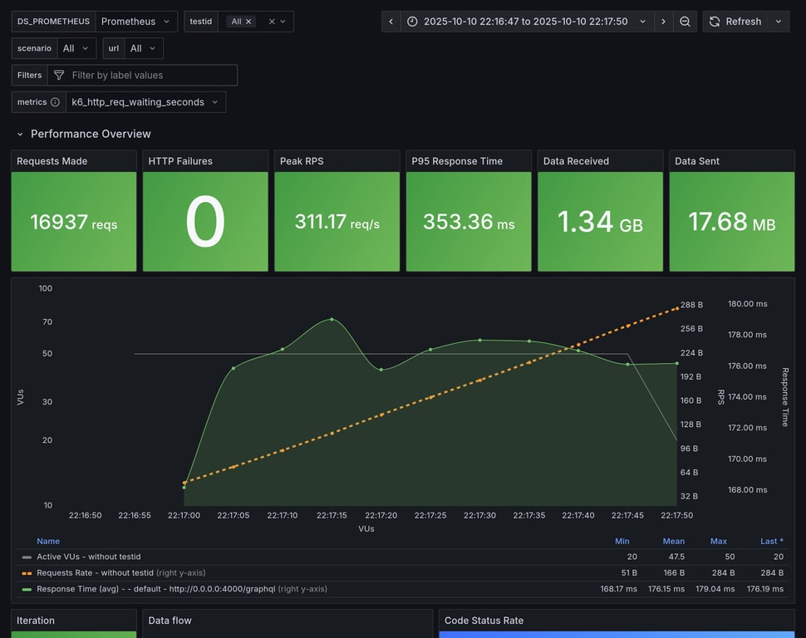Click the funnel icon in Filters field
The height and width of the screenshot is (638, 806).
click(59, 76)
